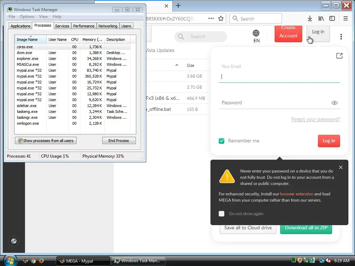
Task: Click MEGA search magnifier icon
Action: click(x=181, y=36)
